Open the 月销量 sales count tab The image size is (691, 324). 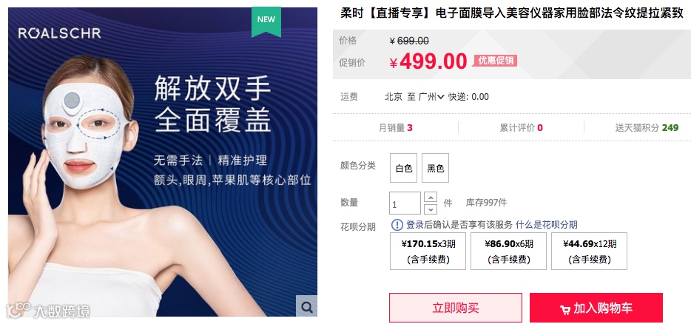pyautogui.click(x=396, y=128)
